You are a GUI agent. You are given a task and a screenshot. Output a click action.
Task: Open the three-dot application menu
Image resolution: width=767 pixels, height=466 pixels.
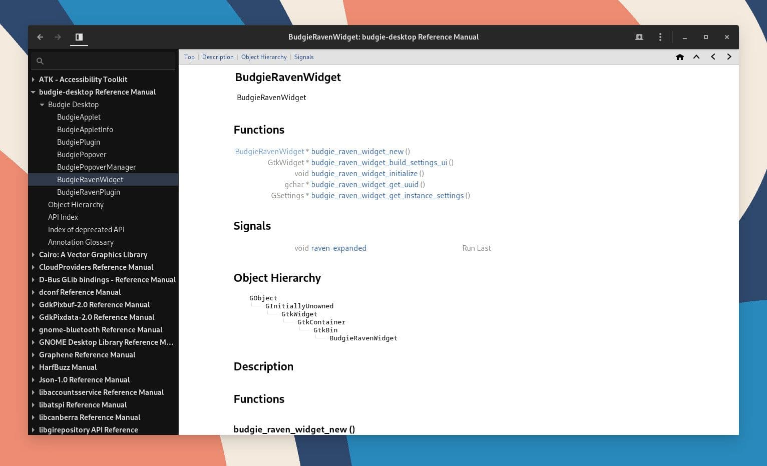(660, 37)
